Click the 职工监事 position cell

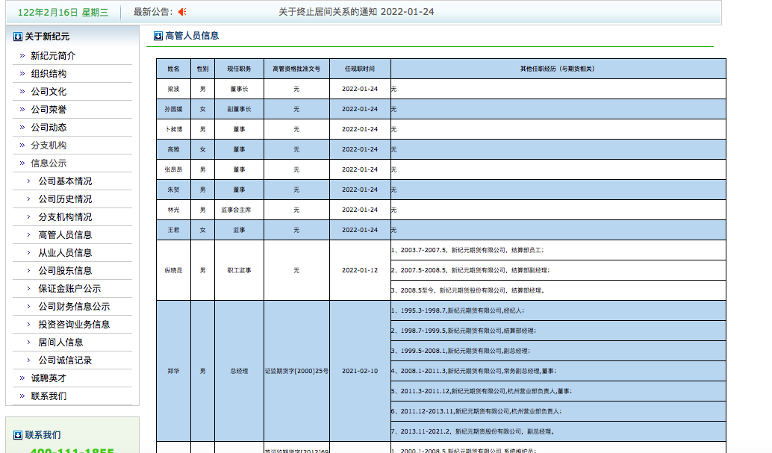pos(239,270)
